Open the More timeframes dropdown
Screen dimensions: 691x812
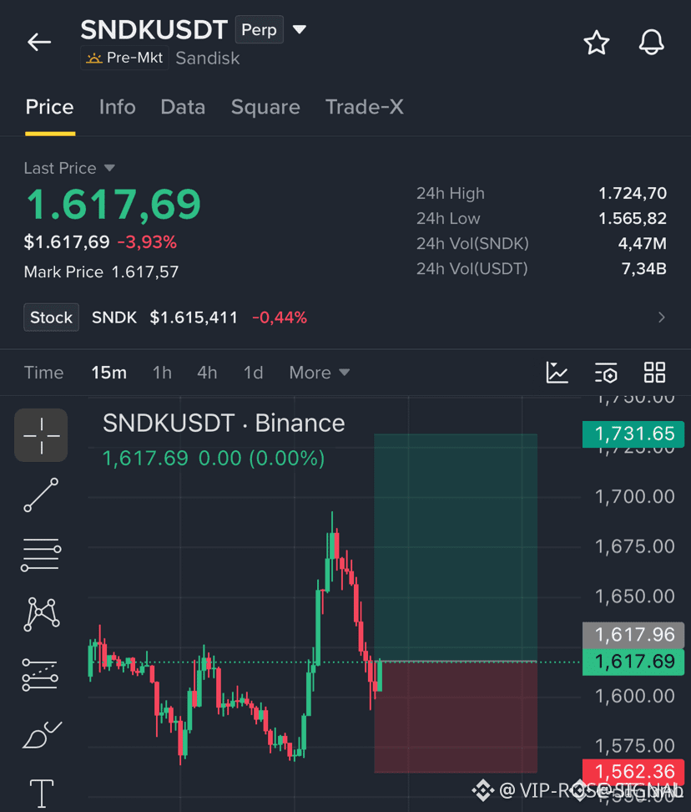point(319,373)
